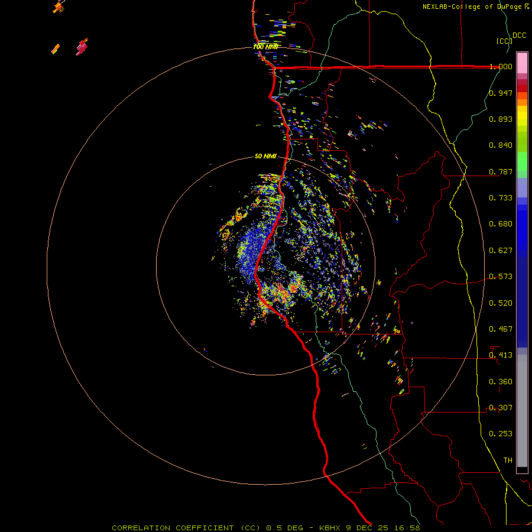Screen dimensions: 532x532
Task: Click the DCC label above the color scale
Action: pyautogui.click(x=519, y=35)
